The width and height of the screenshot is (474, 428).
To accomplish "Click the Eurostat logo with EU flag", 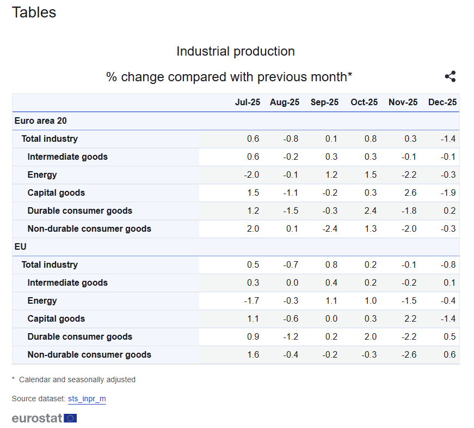I will [44, 418].
